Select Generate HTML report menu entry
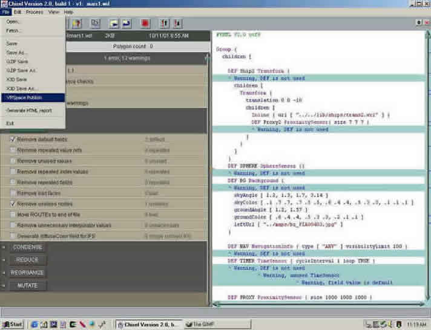 click(x=30, y=111)
